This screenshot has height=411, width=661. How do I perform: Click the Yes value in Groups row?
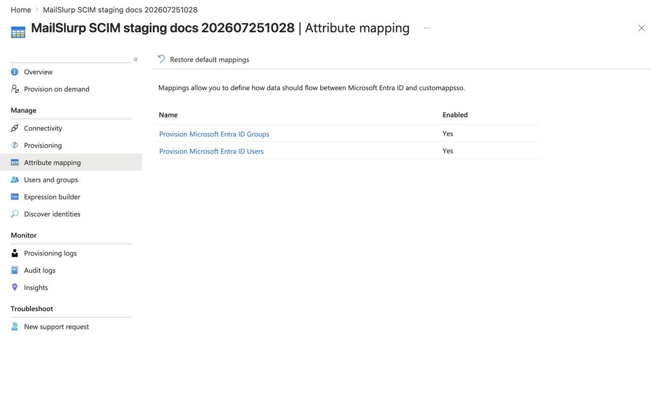coord(448,134)
